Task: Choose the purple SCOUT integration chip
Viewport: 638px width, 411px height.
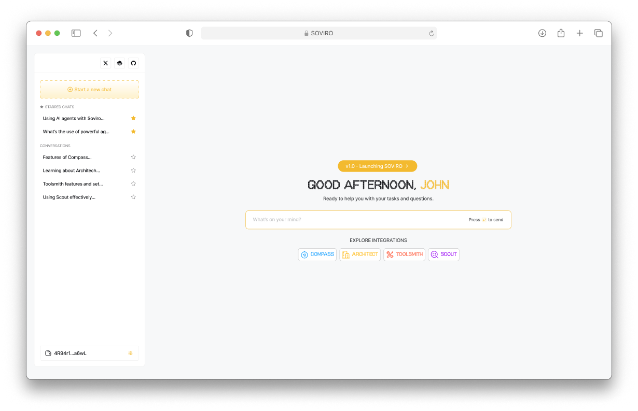Action: pos(443,254)
